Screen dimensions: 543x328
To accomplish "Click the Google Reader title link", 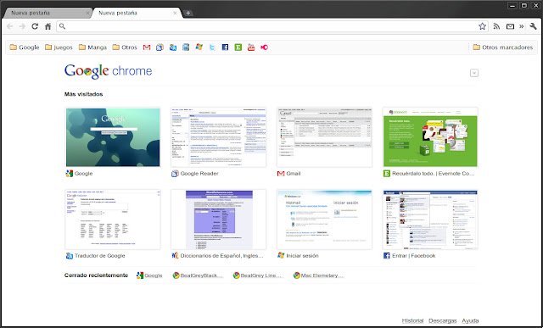I will point(199,174).
